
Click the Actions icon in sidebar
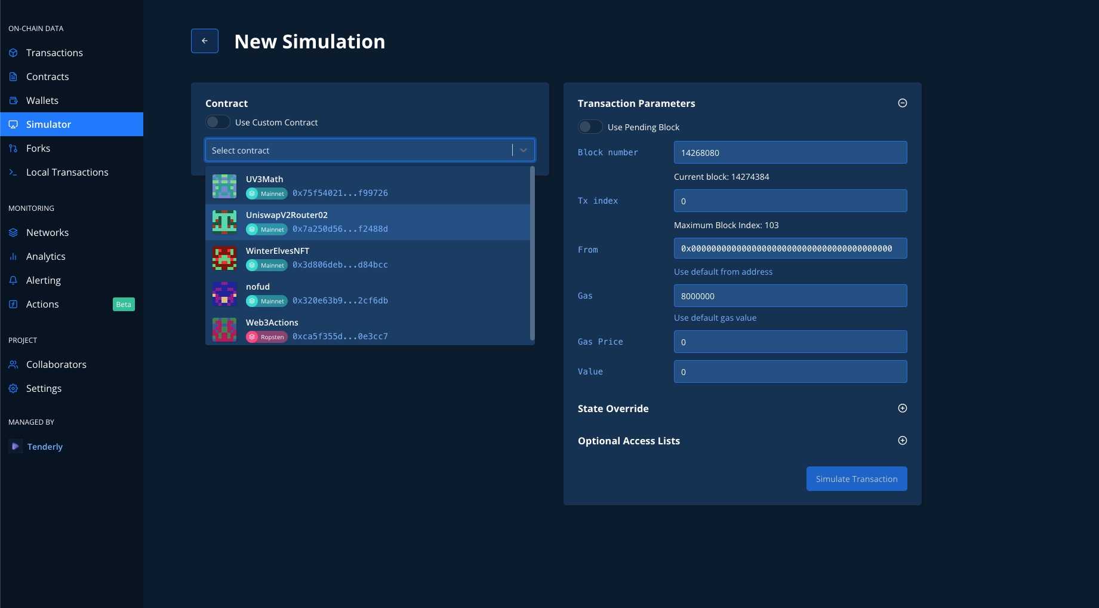pos(13,304)
